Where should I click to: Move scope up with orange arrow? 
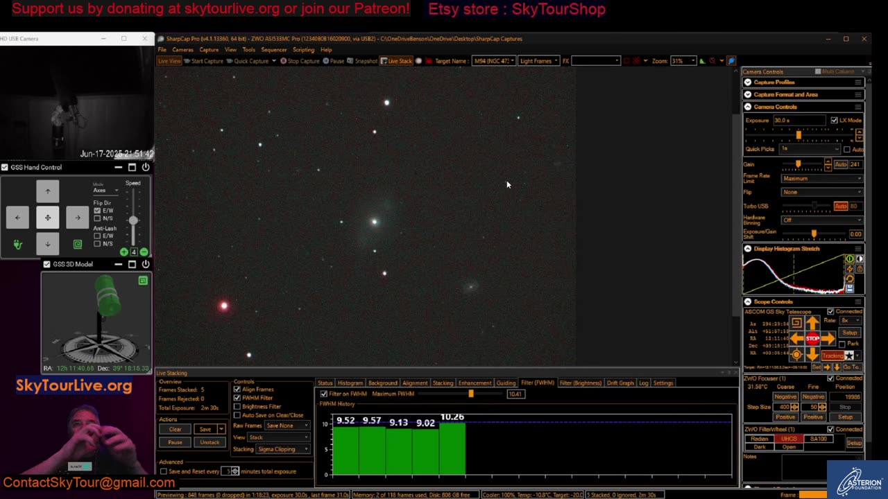[812, 324]
